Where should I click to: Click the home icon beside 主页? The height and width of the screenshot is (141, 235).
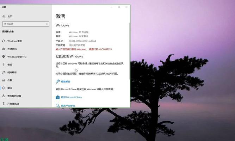tap(4, 16)
